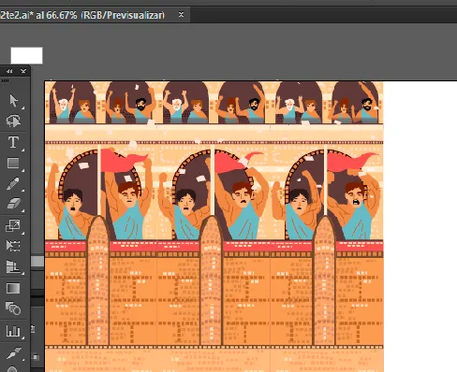Select the Type tool
The width and height of the screenshot is (457, 372).
pyautogui.click(x=13, y=142)
